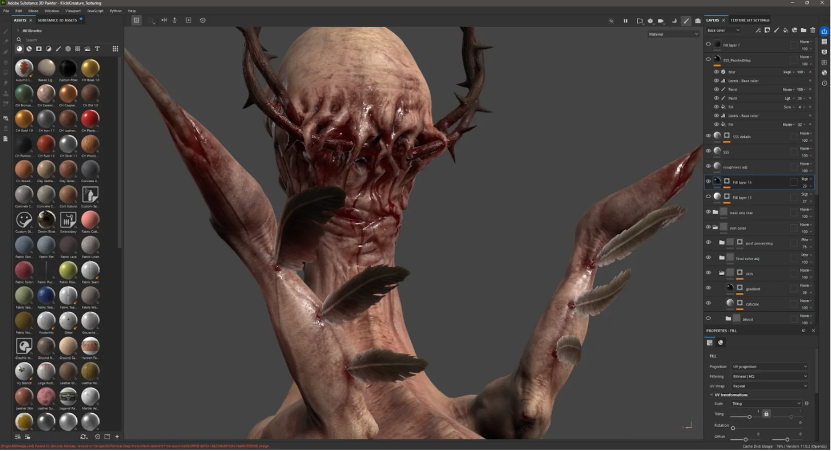Click the add folder icon in Layers panel

803,30
